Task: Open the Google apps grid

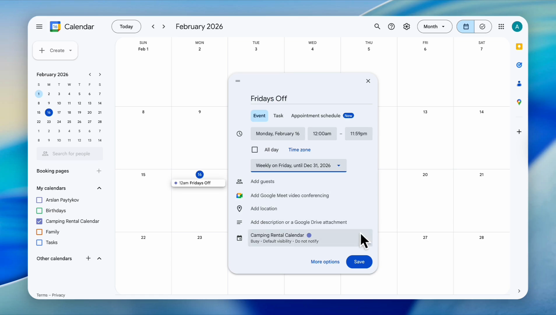Action: pos(501,27)
